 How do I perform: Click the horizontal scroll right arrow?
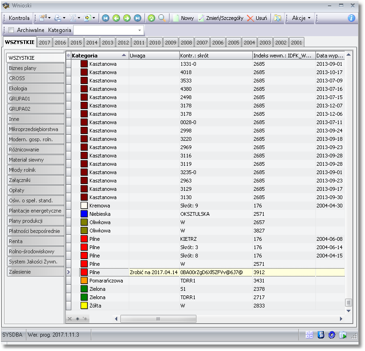341,319
